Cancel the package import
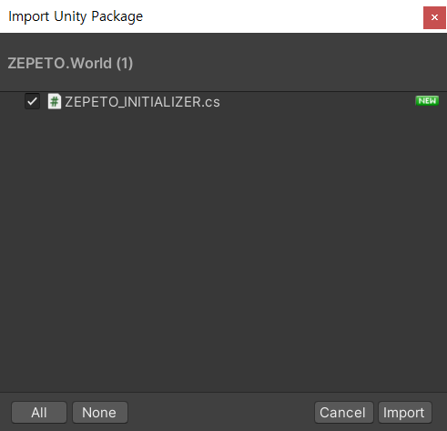The image size is (447, 431). pos(344,413)
